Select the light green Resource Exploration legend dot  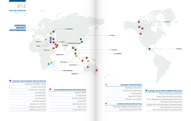point(106,84)
